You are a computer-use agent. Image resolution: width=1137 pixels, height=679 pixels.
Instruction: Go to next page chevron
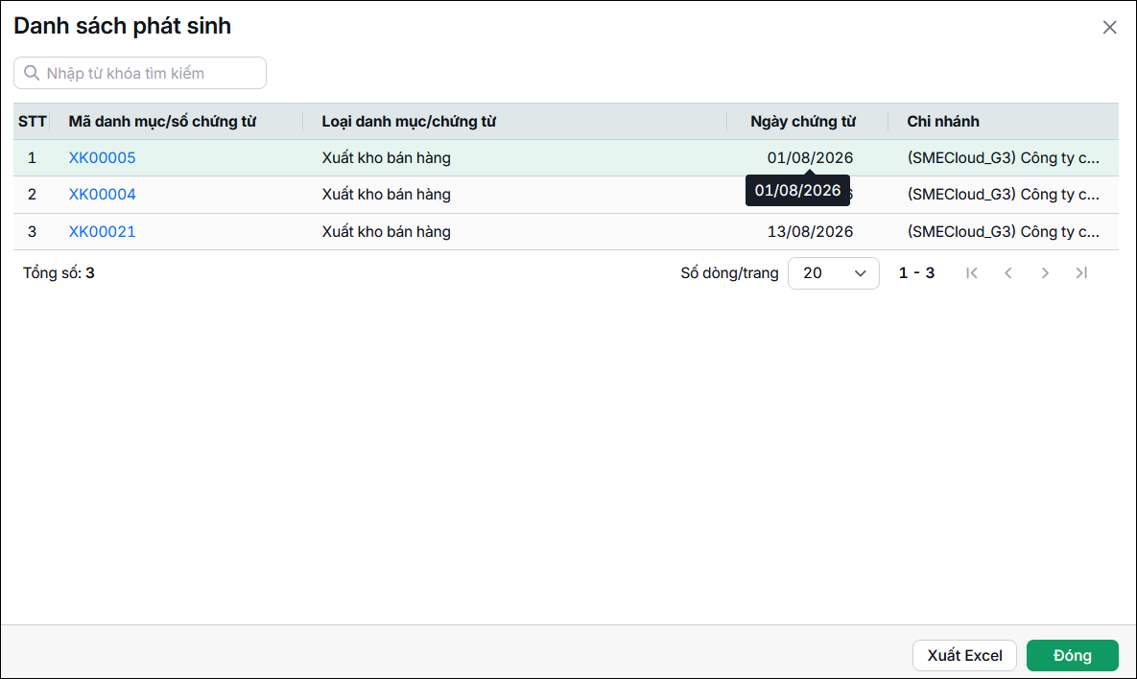[x=1045, y=273]
